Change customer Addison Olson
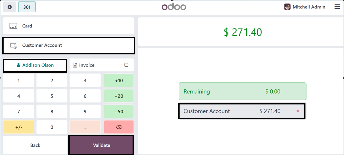This screenshot has width=344, height=155. pos(35,65)
